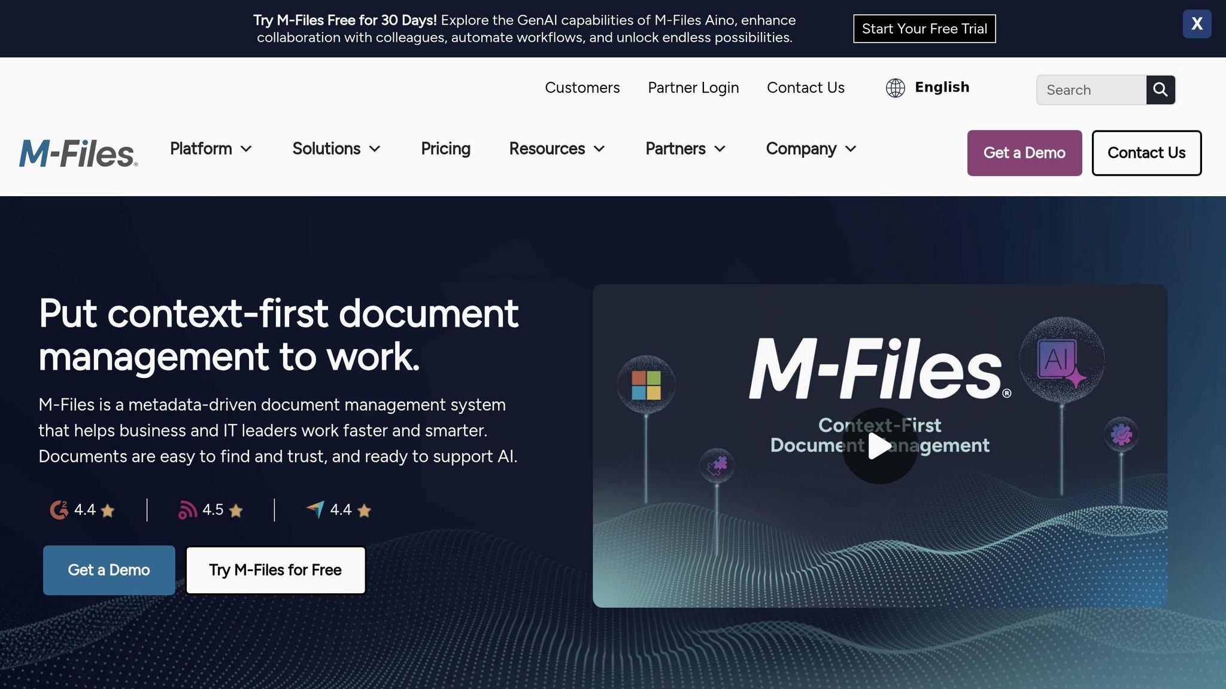The width and height of the screenshot is (1226, 689).
Task: Open the Solutions nav item
Action: 326,148
